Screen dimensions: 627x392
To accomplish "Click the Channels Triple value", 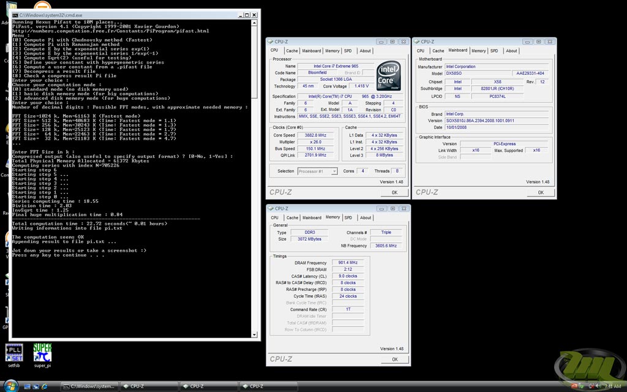I will [386, 232].
